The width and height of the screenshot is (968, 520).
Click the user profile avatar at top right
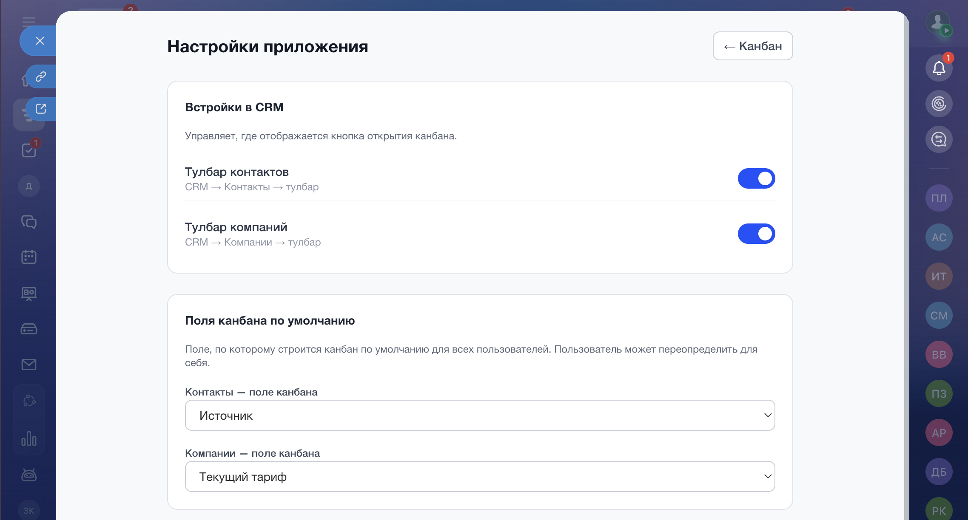click(x=938, y=22)
